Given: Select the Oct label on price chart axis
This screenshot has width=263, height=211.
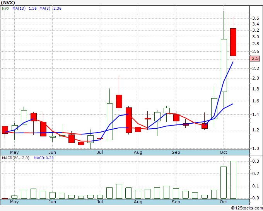Looking at the screenshot, I should pos(223,152).
